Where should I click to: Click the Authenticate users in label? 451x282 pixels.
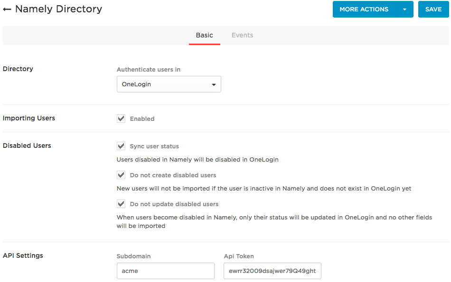click(149, 70)
